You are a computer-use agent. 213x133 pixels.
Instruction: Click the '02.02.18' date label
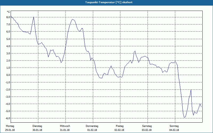click(x=119, y=130)
